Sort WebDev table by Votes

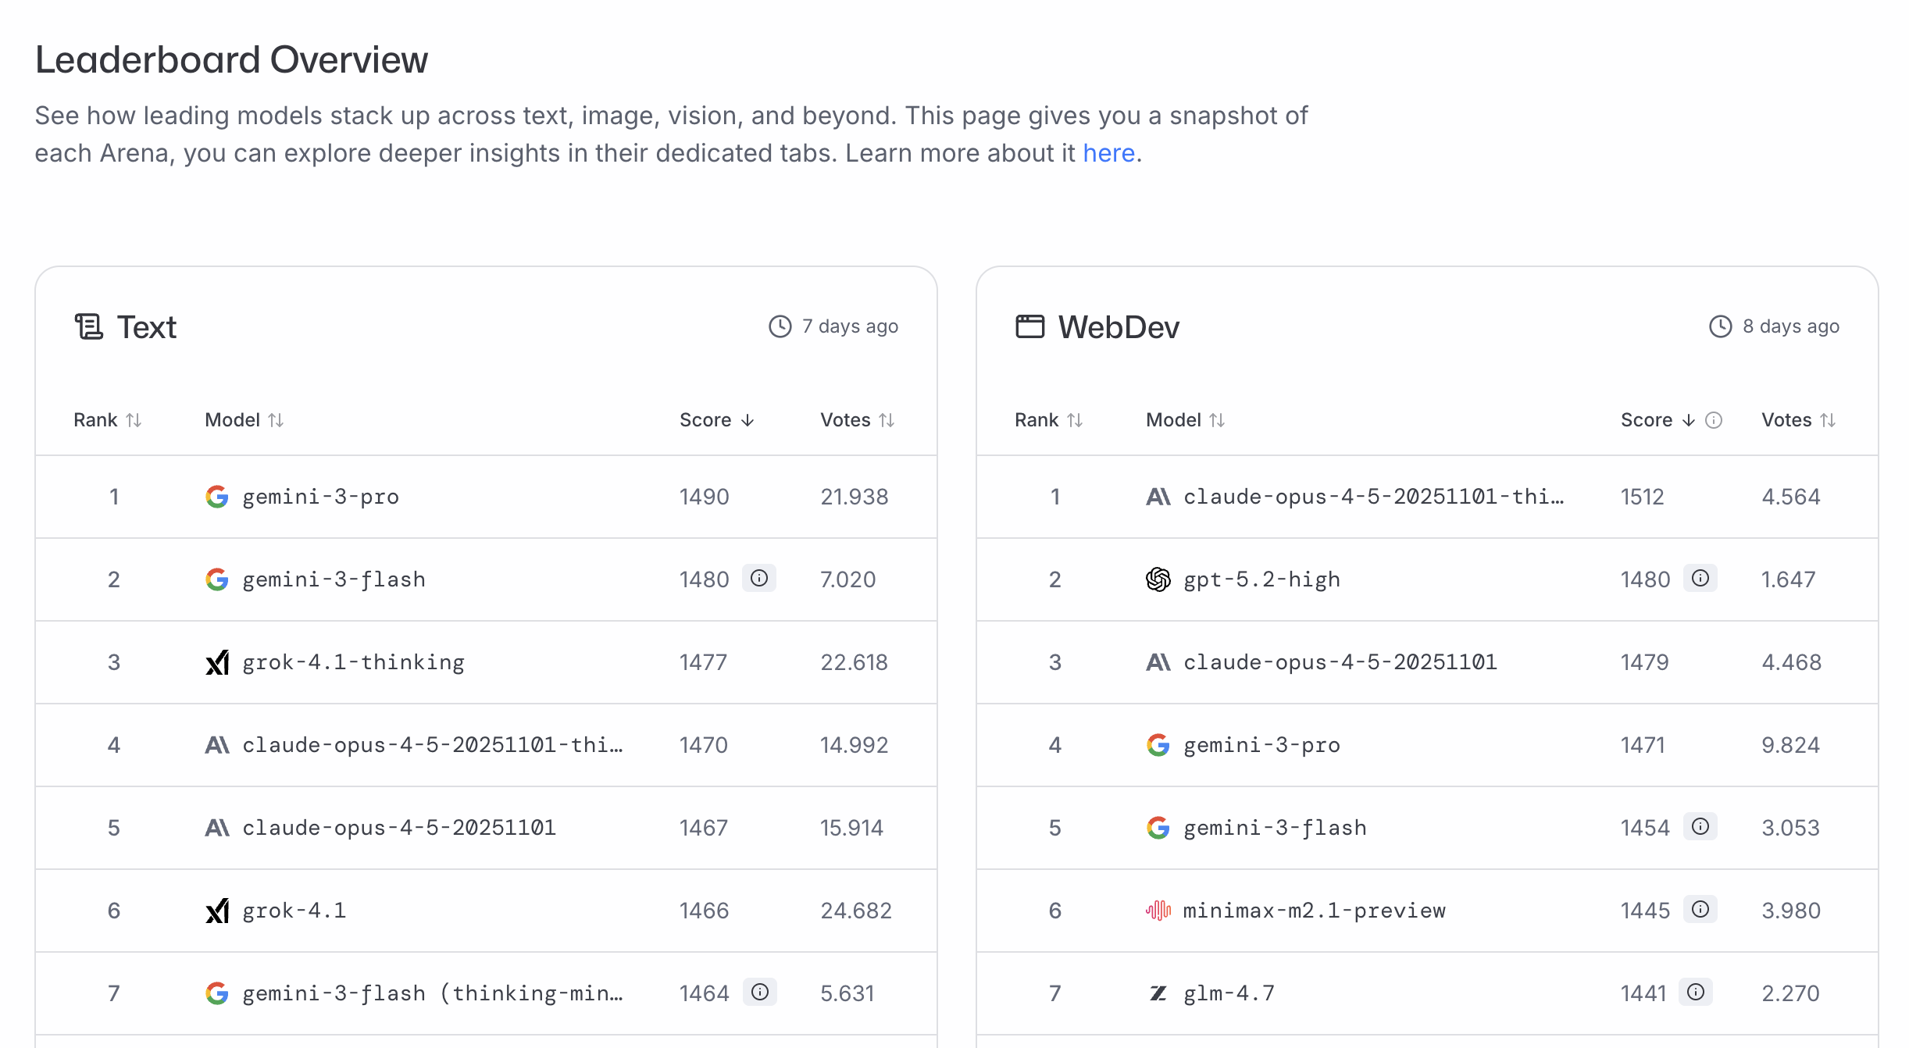[1798, 420]
